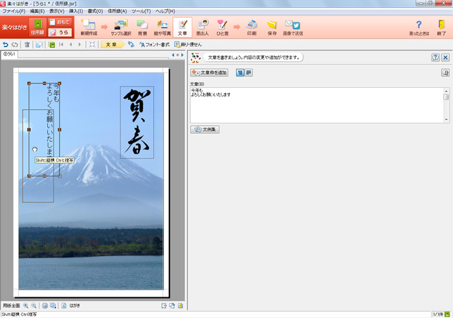This screenshot has width=453, height=318.
Task: Open the ファイル menu
Action: 14,11
